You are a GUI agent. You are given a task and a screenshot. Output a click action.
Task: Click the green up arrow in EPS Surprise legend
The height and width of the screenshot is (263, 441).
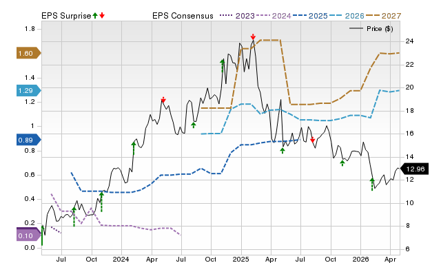click(x=95, y=16)
